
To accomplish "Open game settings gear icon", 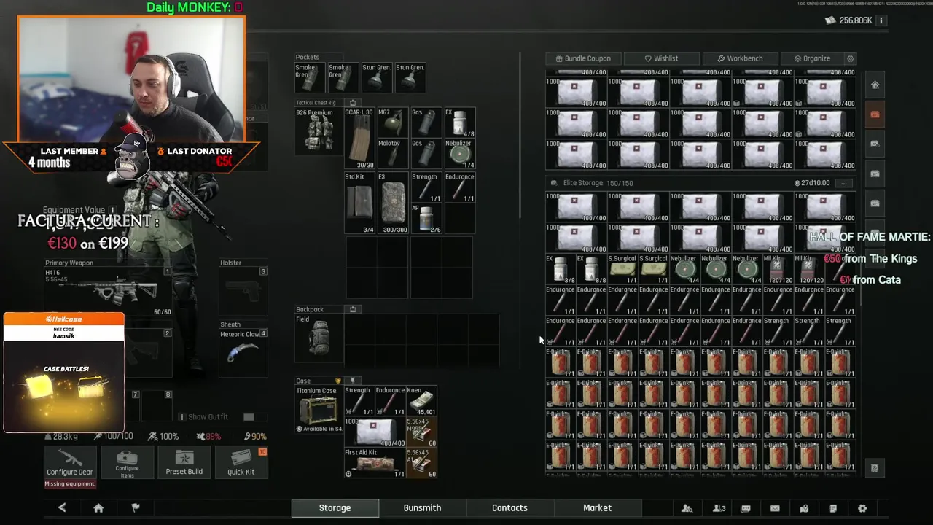I will point(862,508).
